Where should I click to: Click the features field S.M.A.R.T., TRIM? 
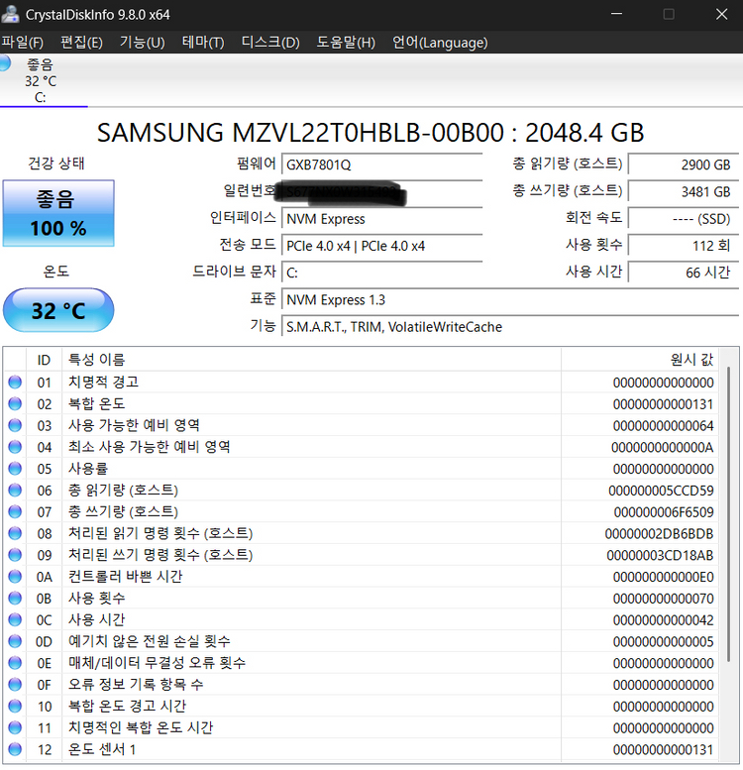point(510,327)
